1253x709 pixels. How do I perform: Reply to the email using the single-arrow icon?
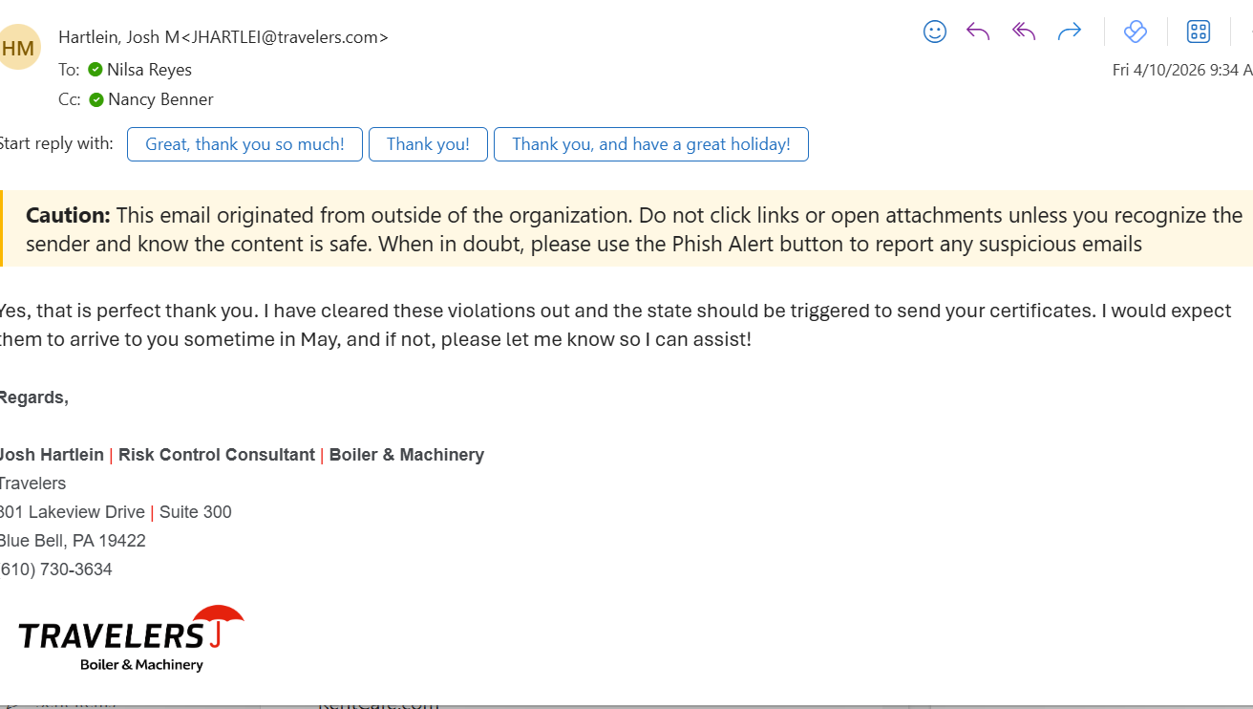(978, 32)
